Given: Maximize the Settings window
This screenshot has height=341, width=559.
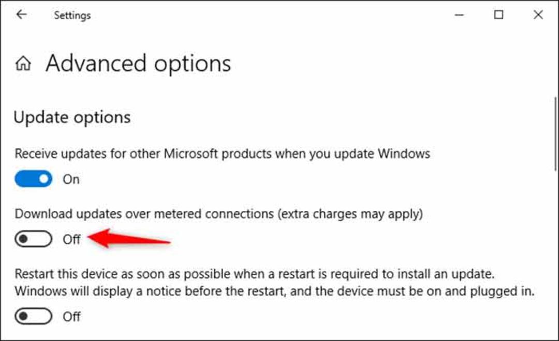Looking at the screenshot, I should pos(499,14).
